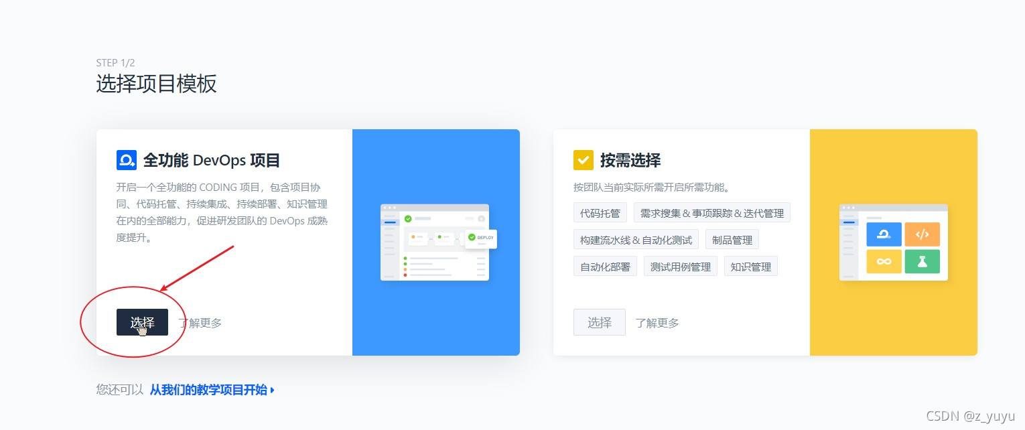
Task: Click the DEPLOY badge in blue illustration
Action: pos(482,238)
